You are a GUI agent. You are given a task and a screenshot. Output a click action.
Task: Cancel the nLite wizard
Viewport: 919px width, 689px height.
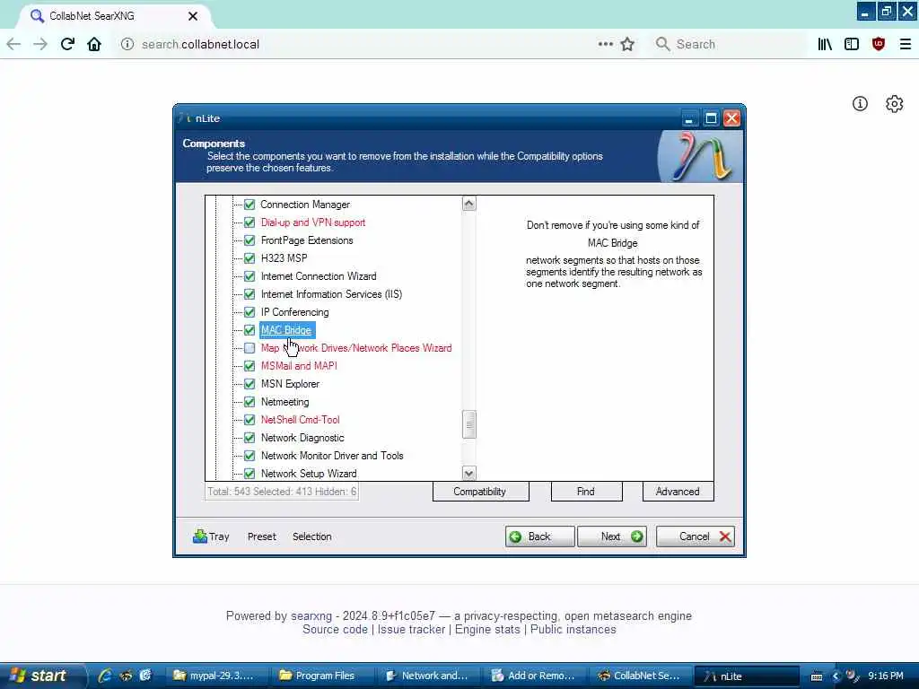pos(696,536)
